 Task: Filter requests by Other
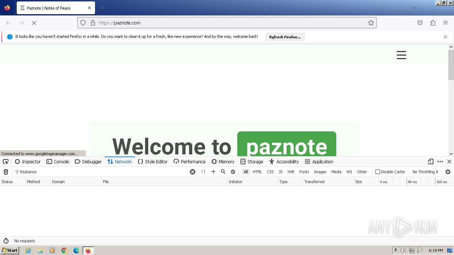click(x=362, y=172)
